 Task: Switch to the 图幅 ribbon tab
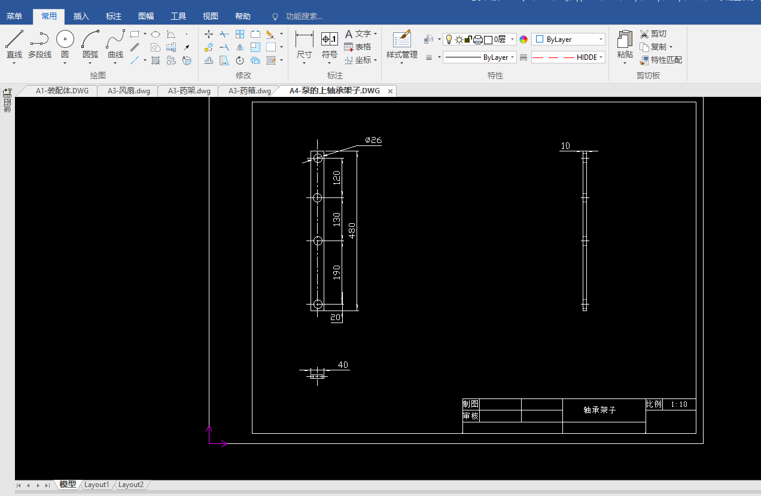146,17
